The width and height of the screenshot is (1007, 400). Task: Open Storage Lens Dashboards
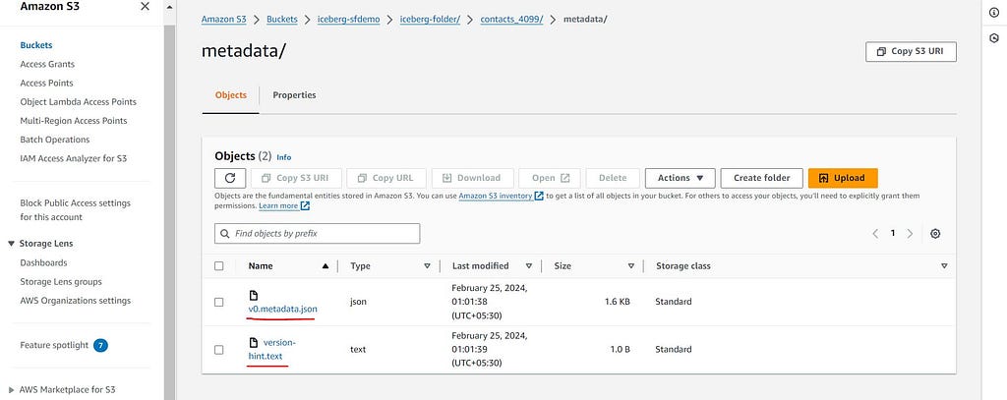[43, 262]
